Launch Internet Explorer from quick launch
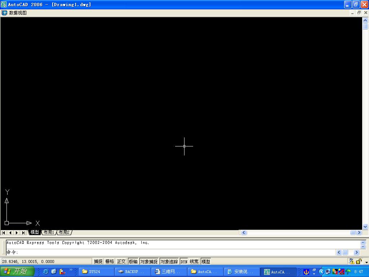 (x=46, y=272)
